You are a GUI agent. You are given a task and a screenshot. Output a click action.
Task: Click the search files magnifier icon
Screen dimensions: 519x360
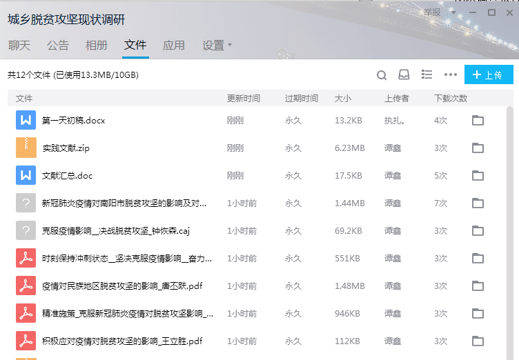coord(382,75)
